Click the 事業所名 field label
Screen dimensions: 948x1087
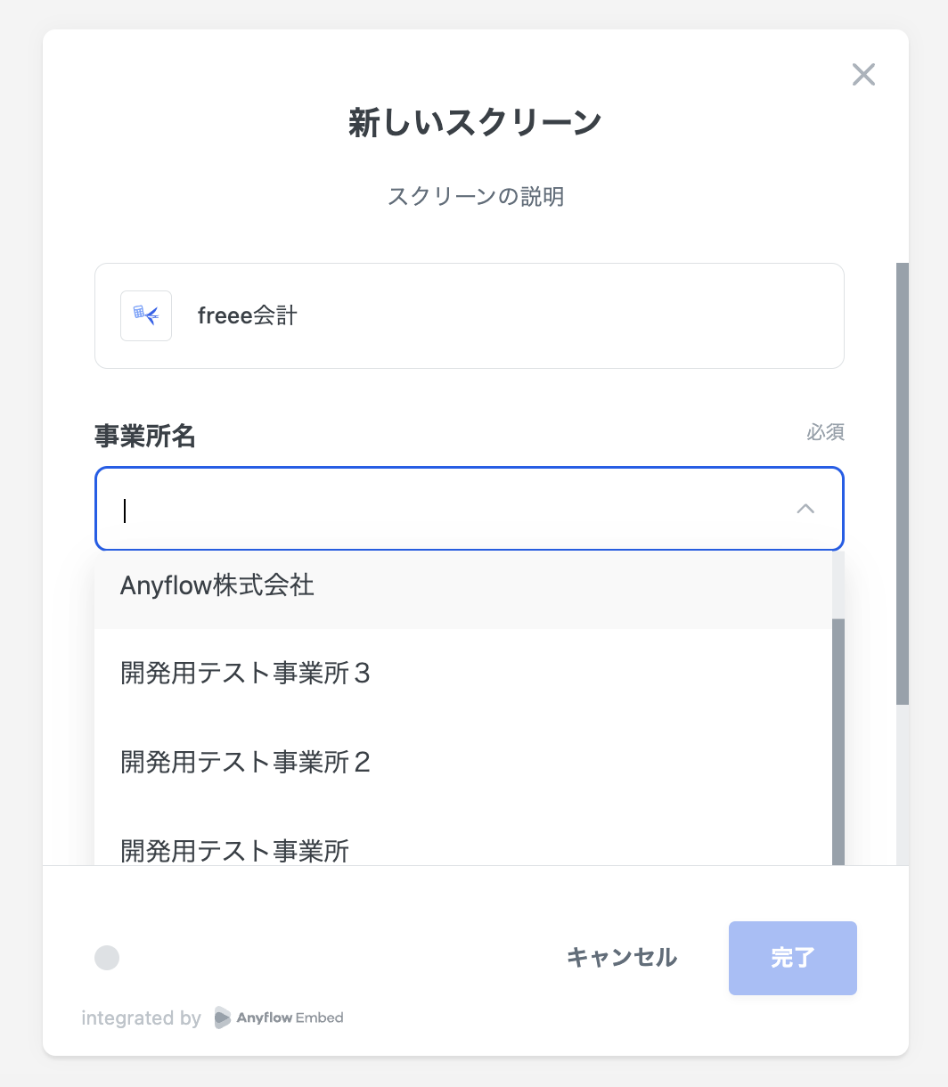point(145,436)
